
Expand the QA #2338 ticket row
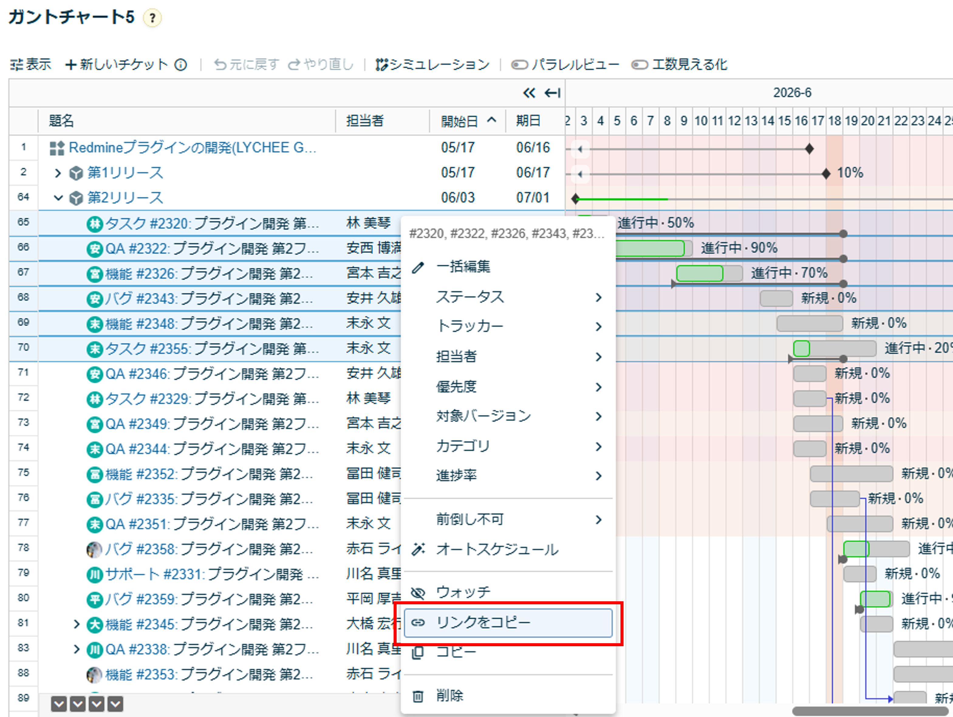click(x=77, y=649)
